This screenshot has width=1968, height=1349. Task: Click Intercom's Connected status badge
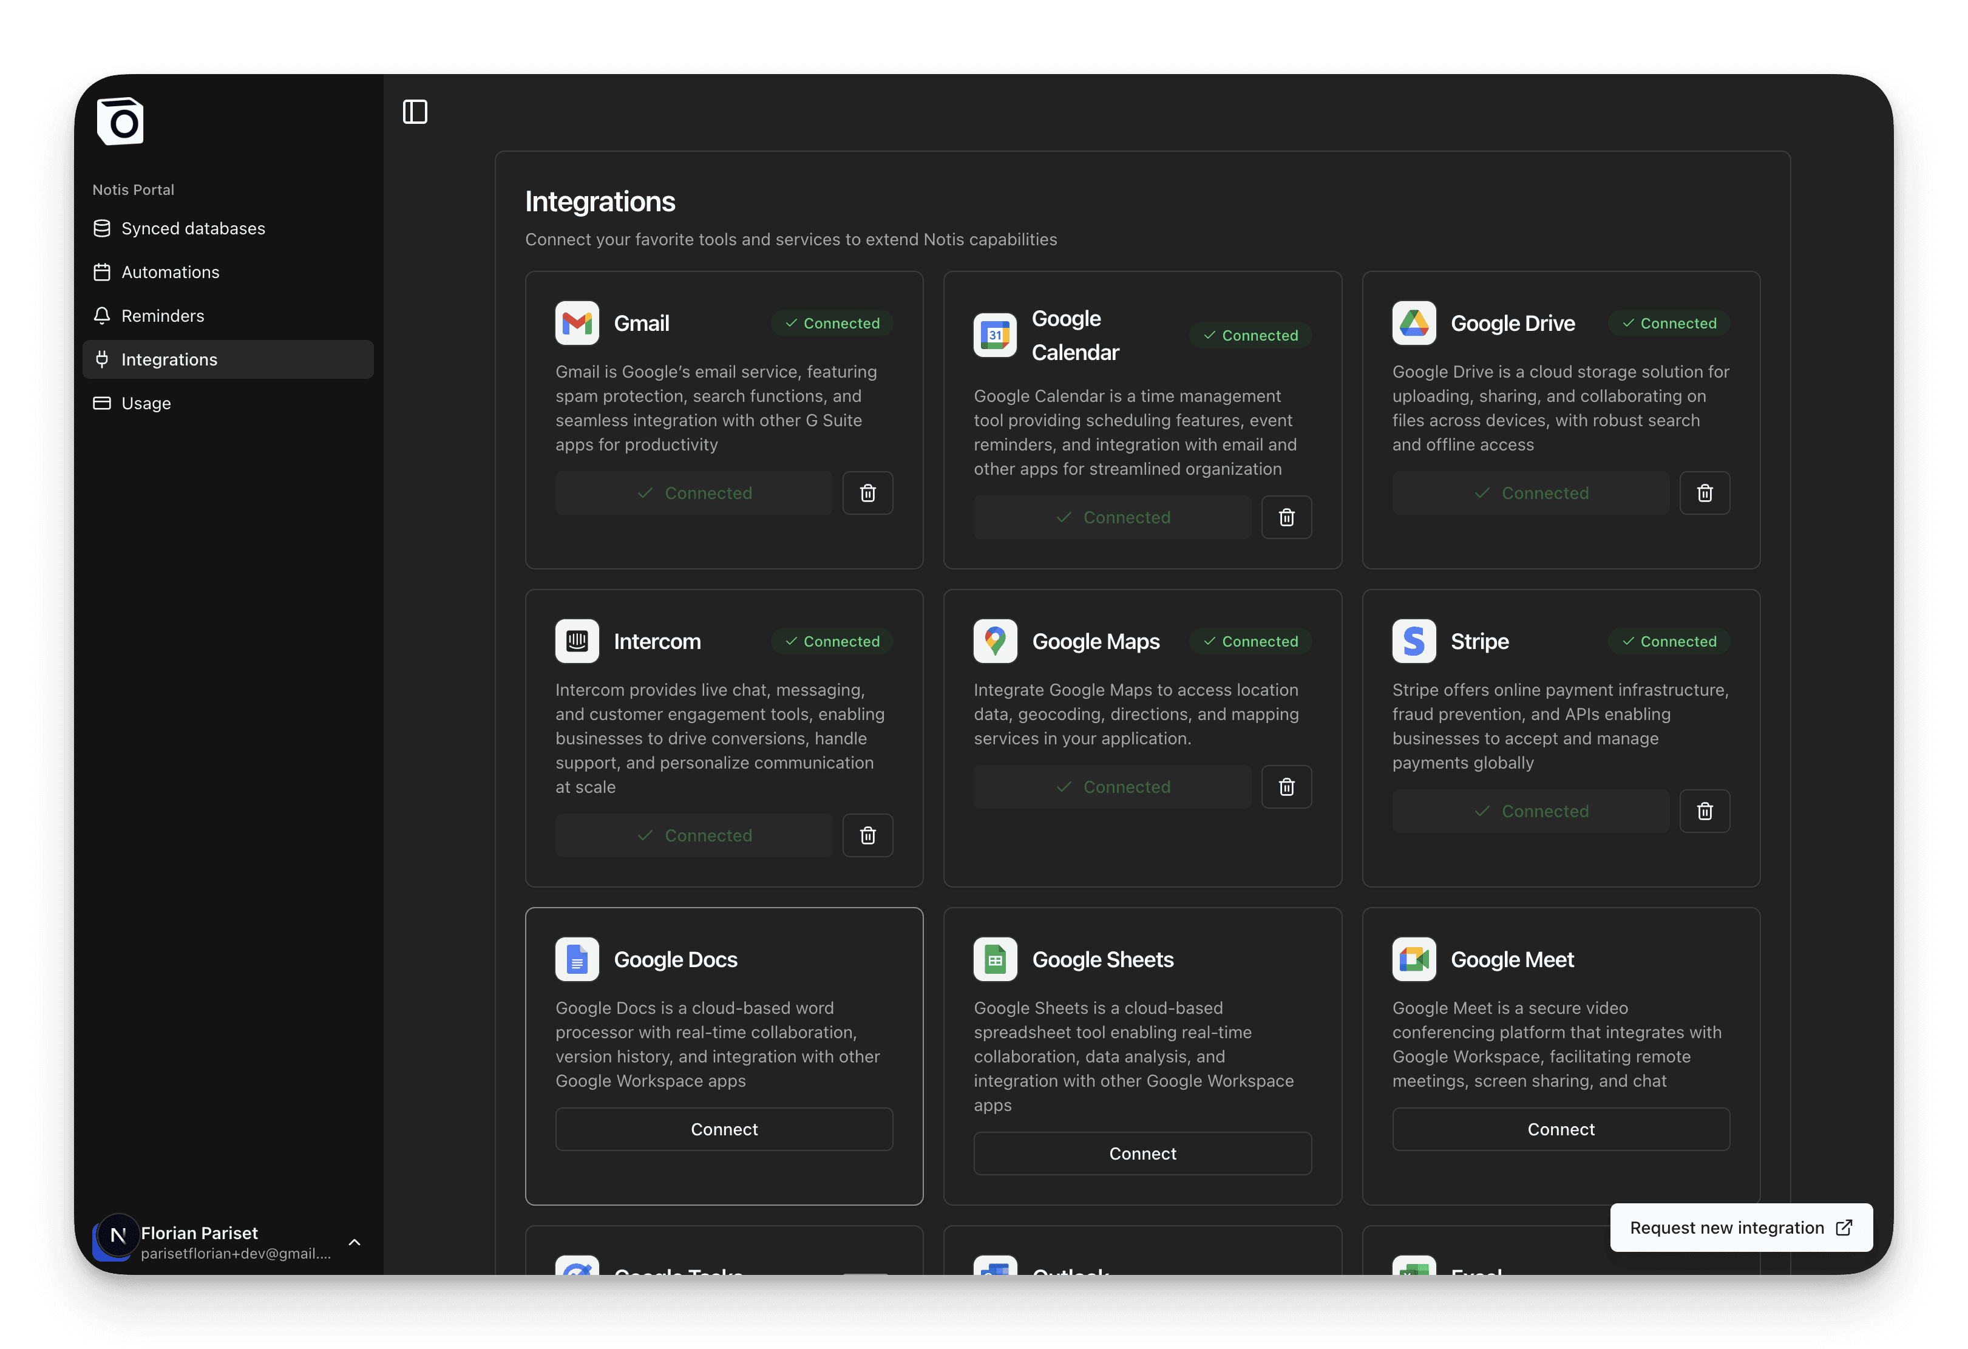pyautogui.click(x=832, y=641)
